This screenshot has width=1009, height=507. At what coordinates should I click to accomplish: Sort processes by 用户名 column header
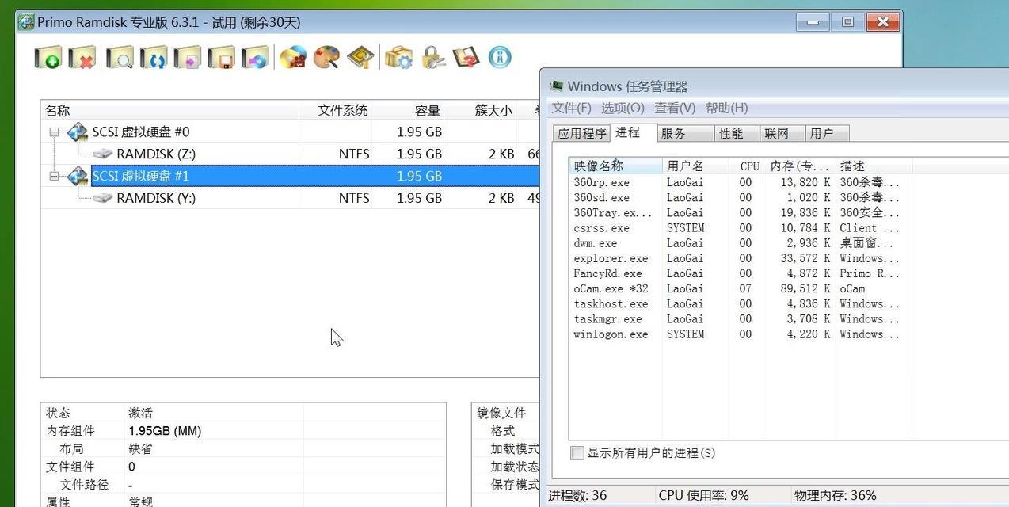[x=695, y=166]
